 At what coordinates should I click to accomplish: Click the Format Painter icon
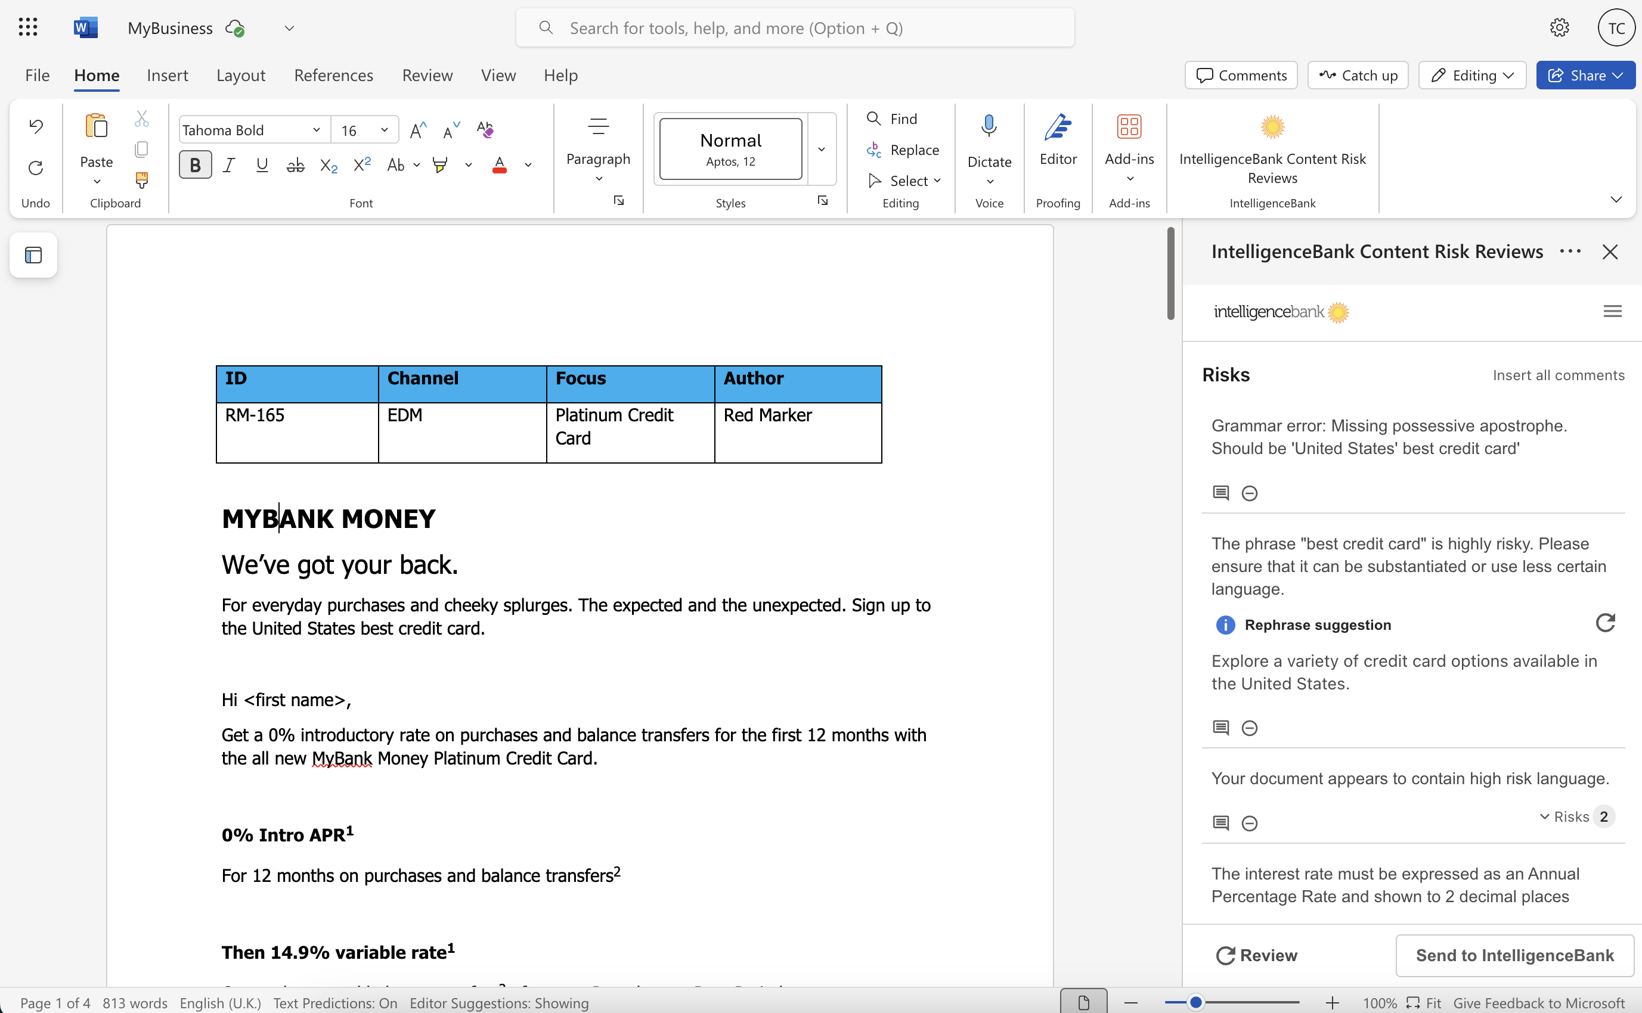[141, 179]
